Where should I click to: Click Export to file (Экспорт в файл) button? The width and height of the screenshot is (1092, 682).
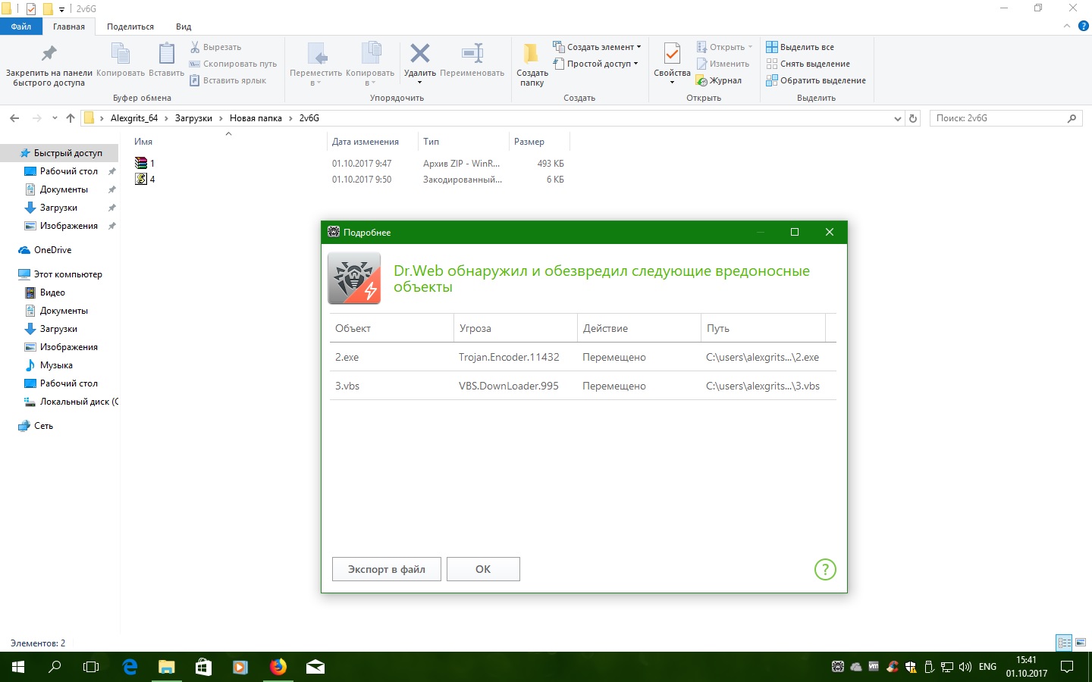coord(386,569)
